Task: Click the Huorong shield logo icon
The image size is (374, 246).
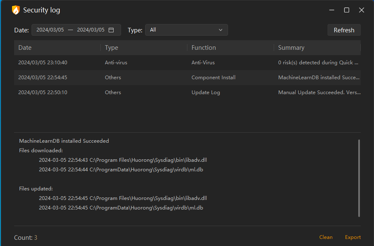Action: (16, 10)
